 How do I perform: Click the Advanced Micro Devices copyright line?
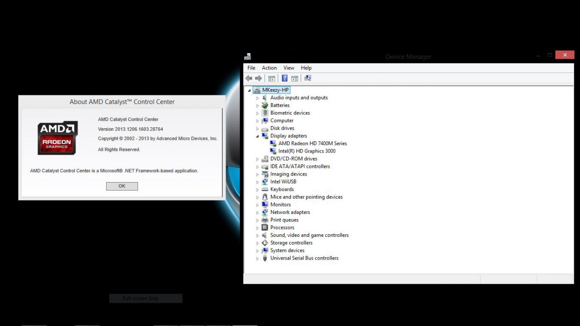click(157, 139)
